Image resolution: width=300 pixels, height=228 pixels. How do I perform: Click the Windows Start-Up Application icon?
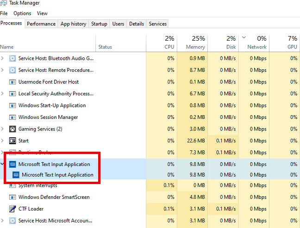point(12,105)
